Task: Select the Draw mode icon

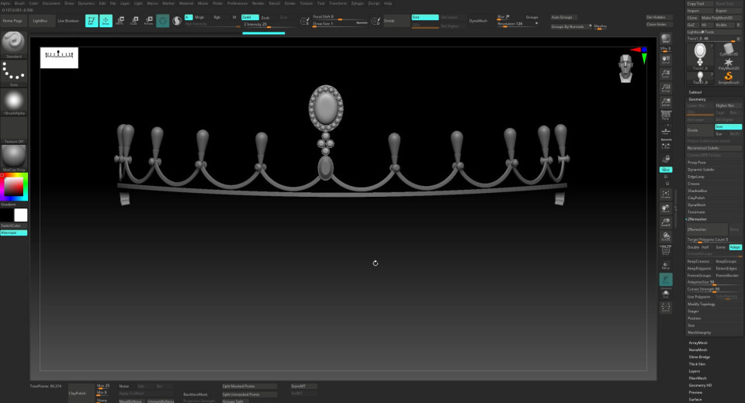Action: click(106, 20)
